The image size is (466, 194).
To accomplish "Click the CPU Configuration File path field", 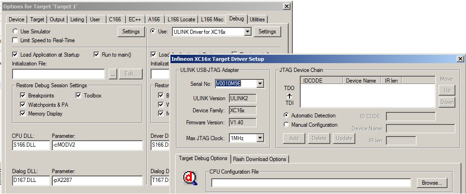I will [311, 183].
